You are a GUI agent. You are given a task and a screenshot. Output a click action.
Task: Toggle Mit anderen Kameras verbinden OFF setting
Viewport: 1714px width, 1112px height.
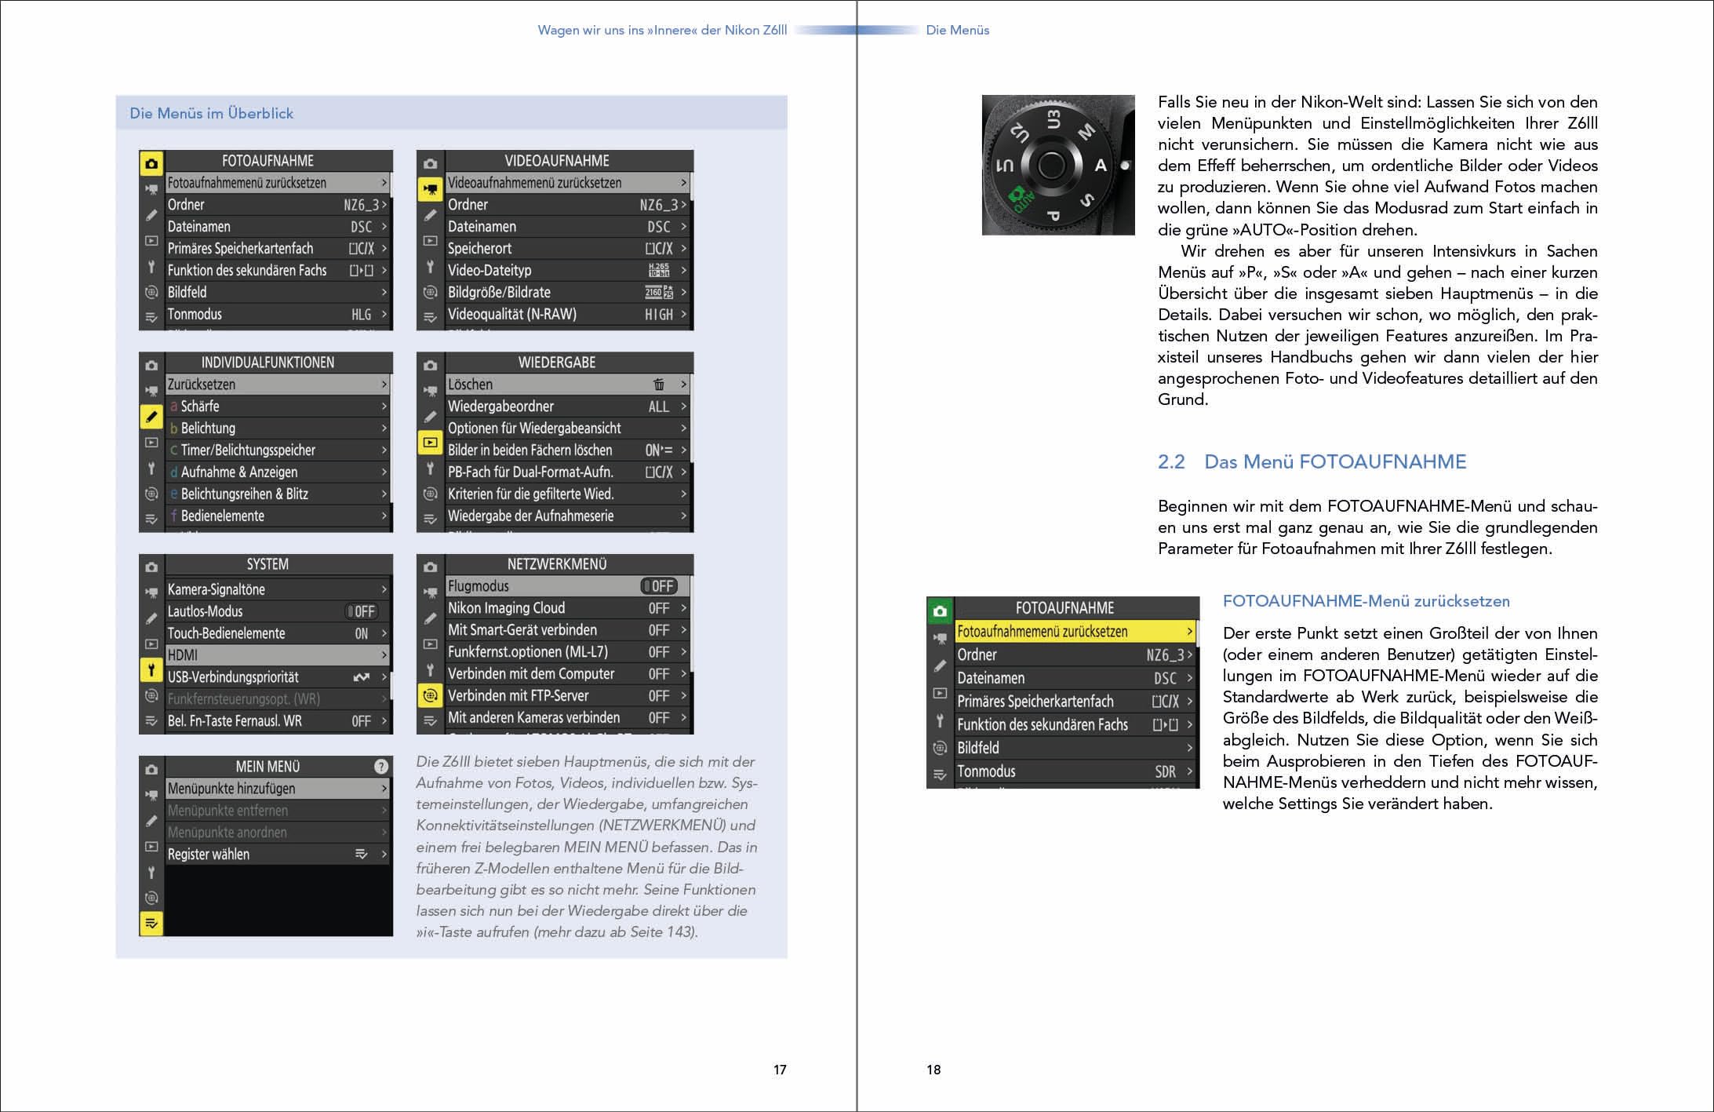(659, 718)
